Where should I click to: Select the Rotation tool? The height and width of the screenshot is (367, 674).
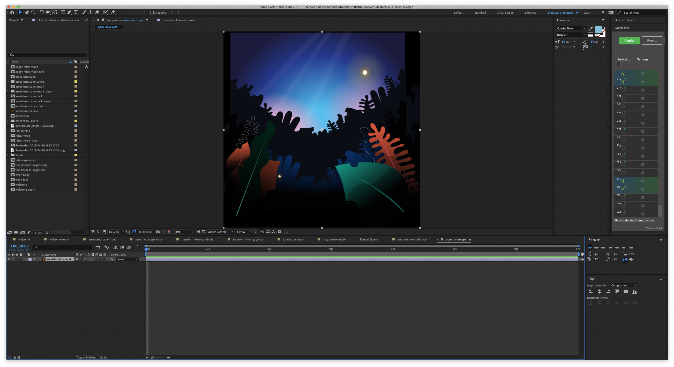coord(41,12)
